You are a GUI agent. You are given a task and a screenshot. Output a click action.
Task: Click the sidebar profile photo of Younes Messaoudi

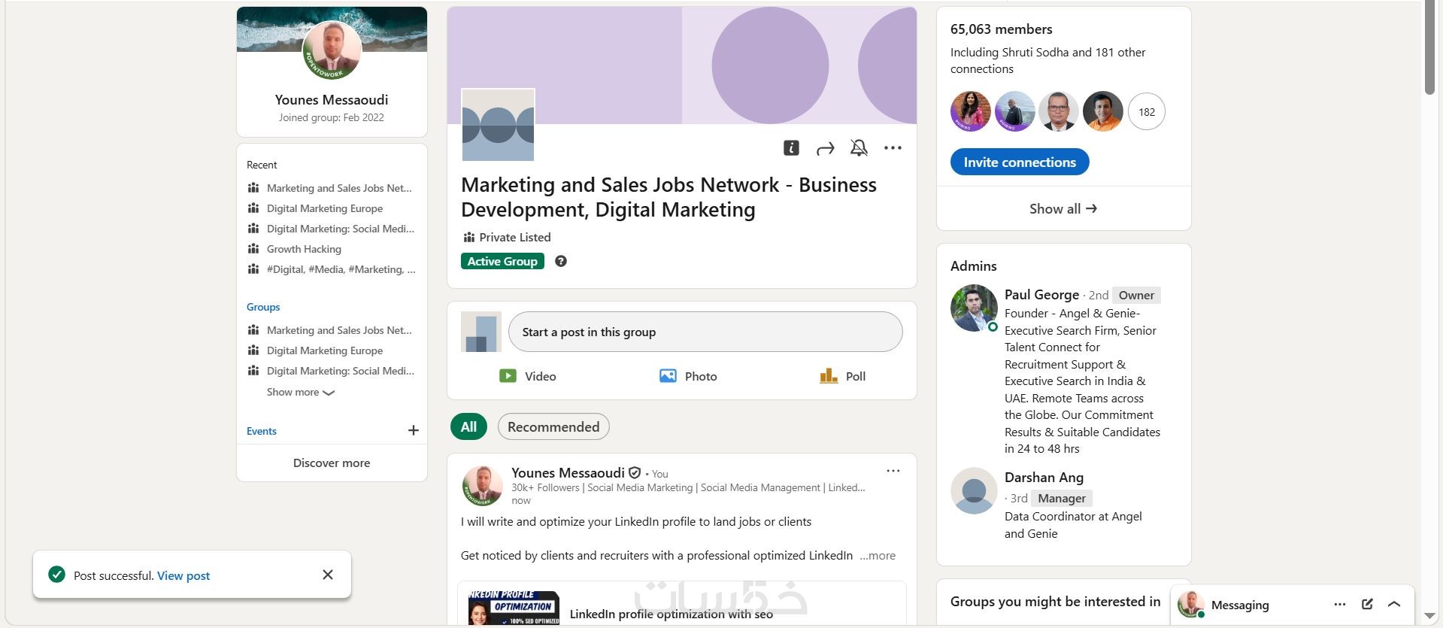(x=332, y=50)
